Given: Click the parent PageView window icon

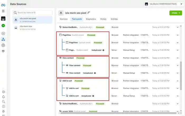Looking at the screenshot, I should (x=60, y=35).
